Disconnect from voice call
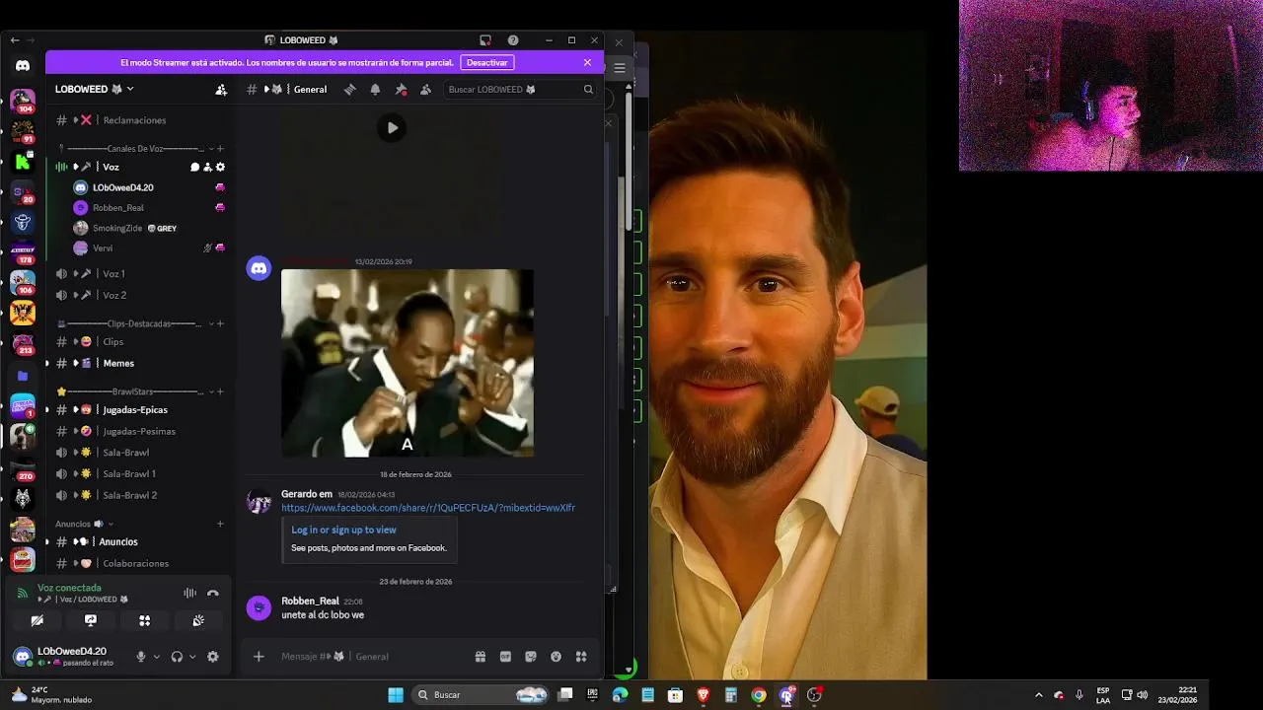Image resolution: width=1263 pixels, height=710 pixels. [x=212, y=593]
